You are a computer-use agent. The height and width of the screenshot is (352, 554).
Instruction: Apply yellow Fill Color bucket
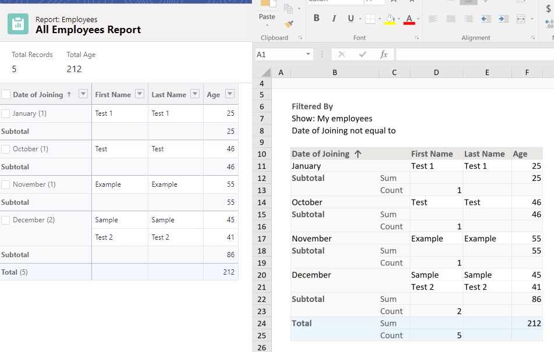pos(390,19)
